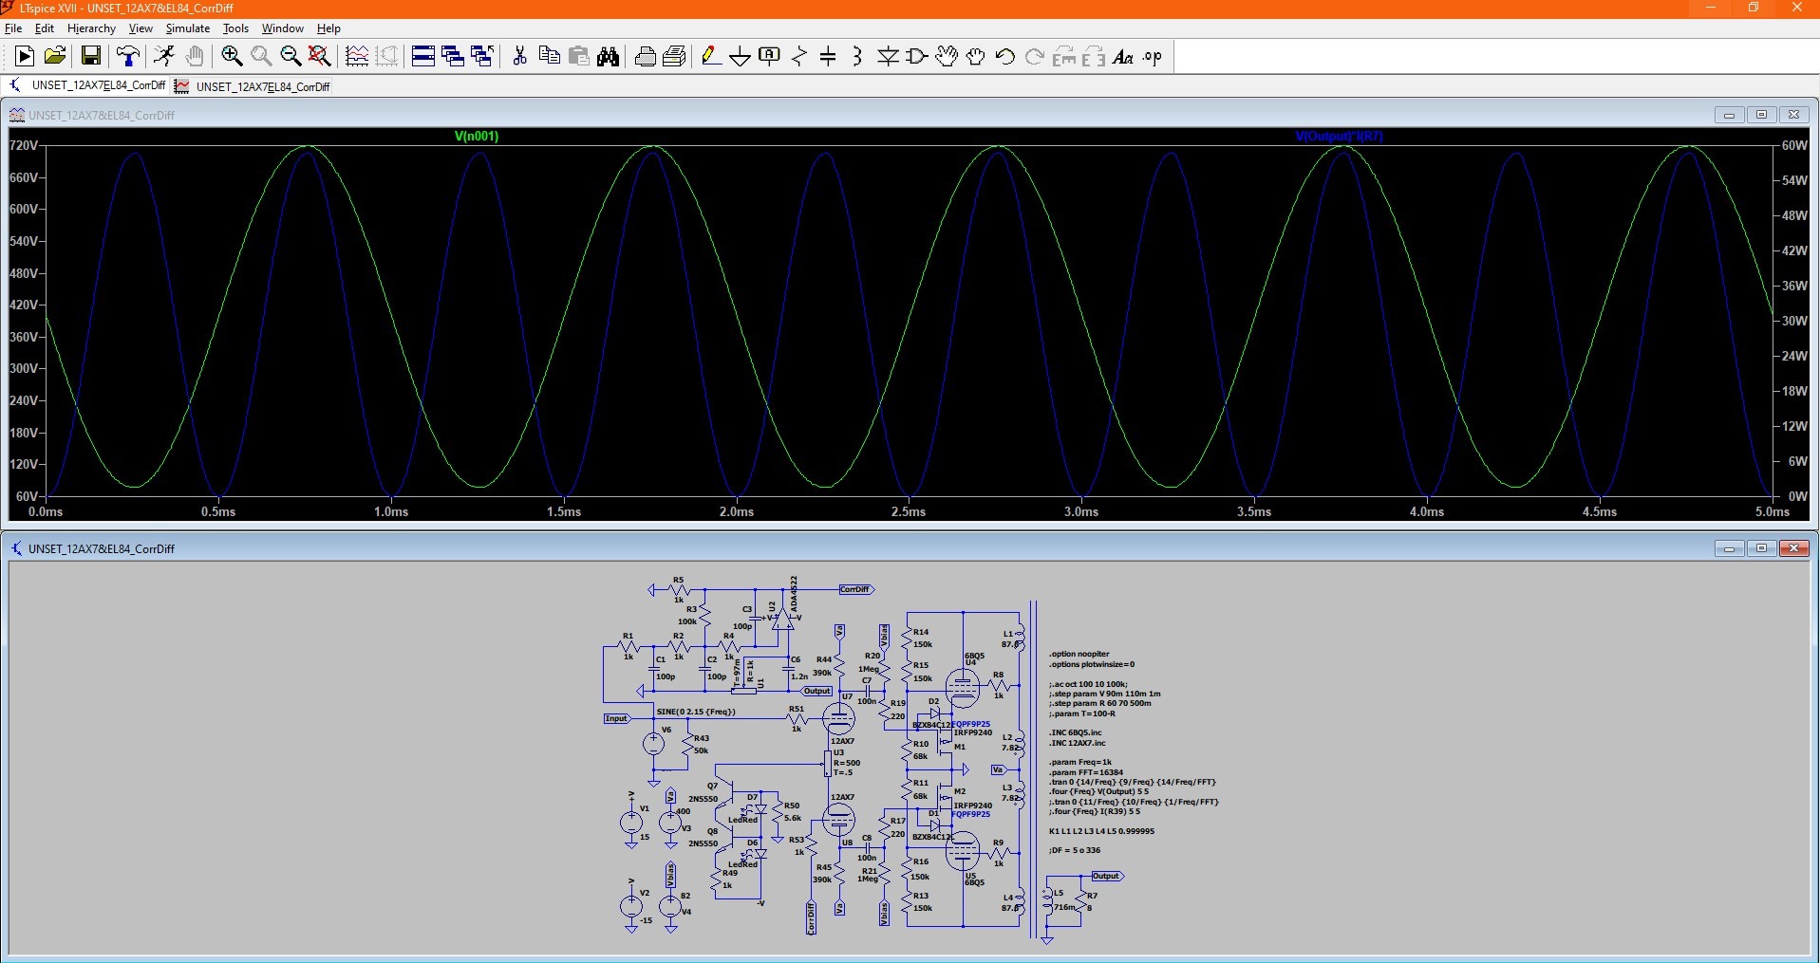
Task: Switch to the waveform tab UNSET_12AX7EL84_CorrDiff
Action: tap(253, 86)
